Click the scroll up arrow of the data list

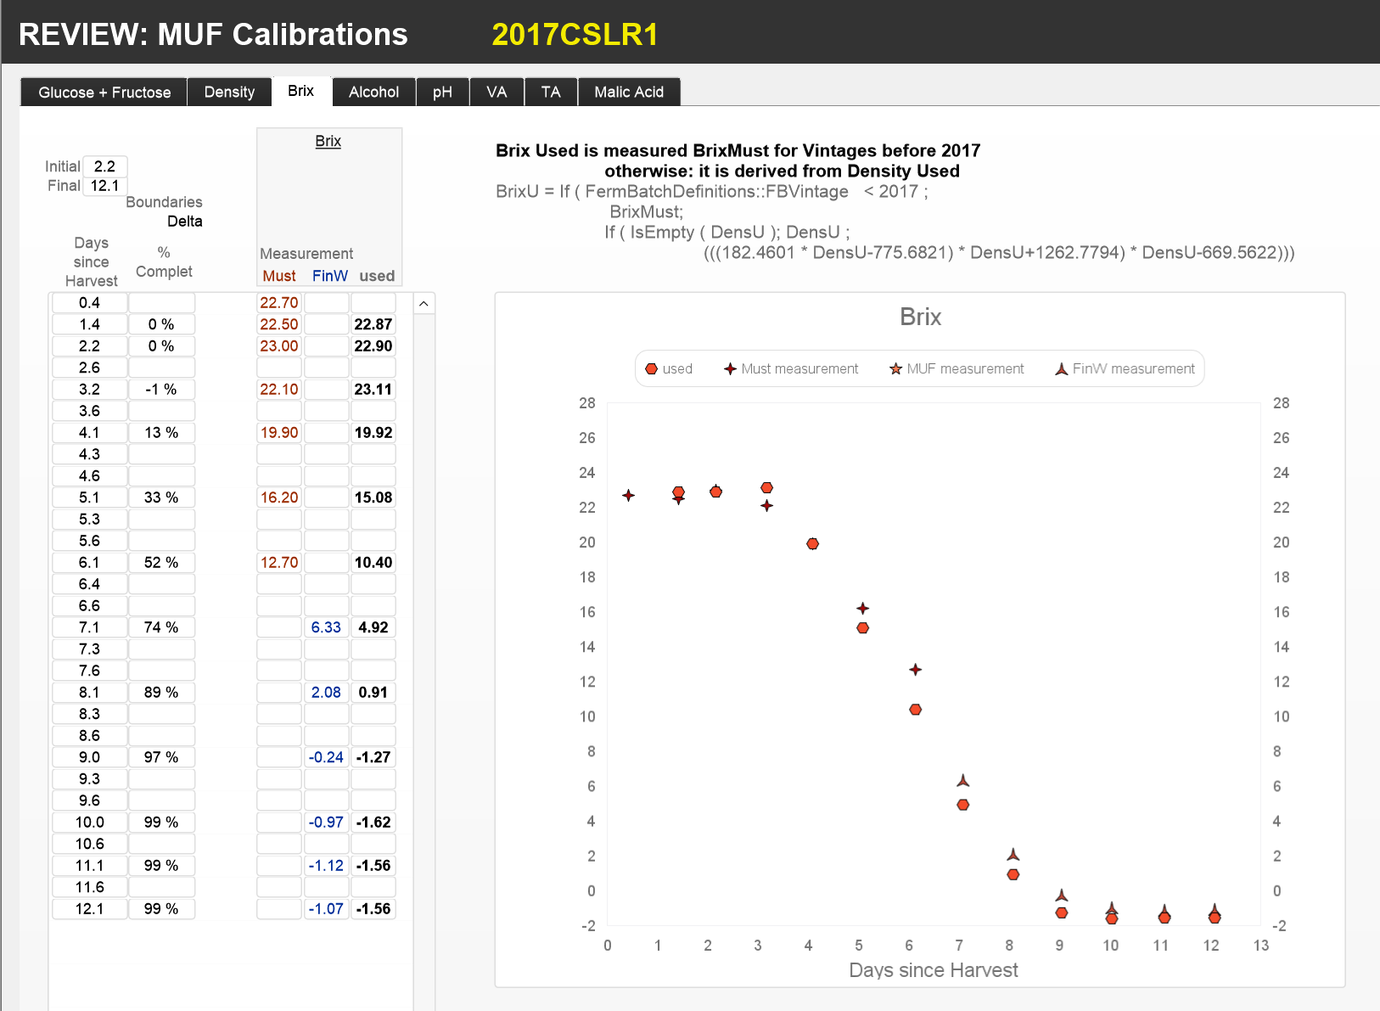click(424, 304)
